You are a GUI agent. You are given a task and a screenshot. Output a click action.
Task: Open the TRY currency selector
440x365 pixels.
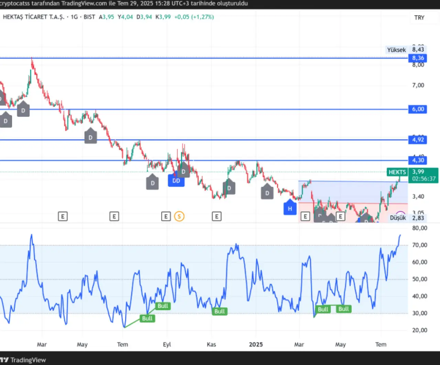[x=419, y=18]
